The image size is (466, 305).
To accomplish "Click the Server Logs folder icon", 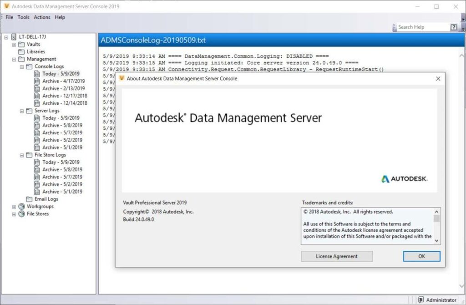I will pos(29,111).
